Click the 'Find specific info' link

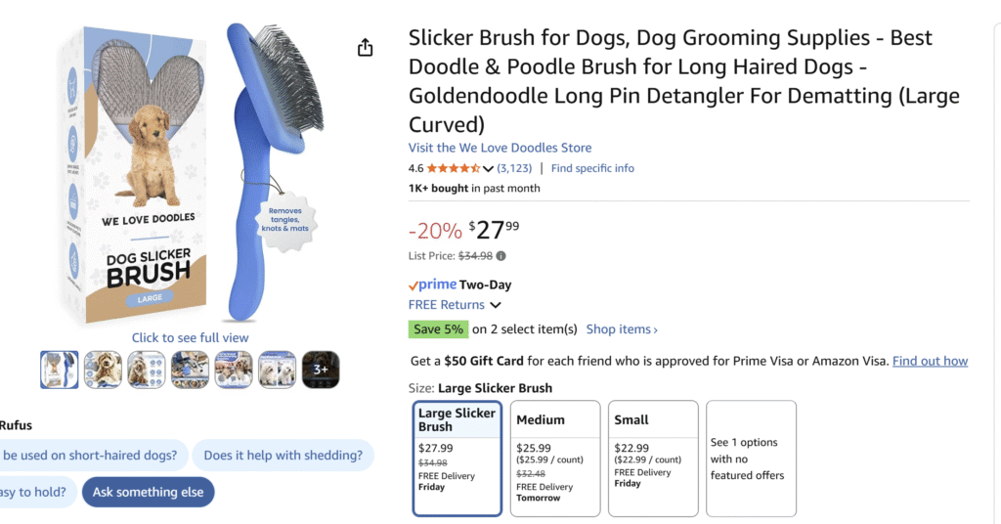[x=592, y=168]
